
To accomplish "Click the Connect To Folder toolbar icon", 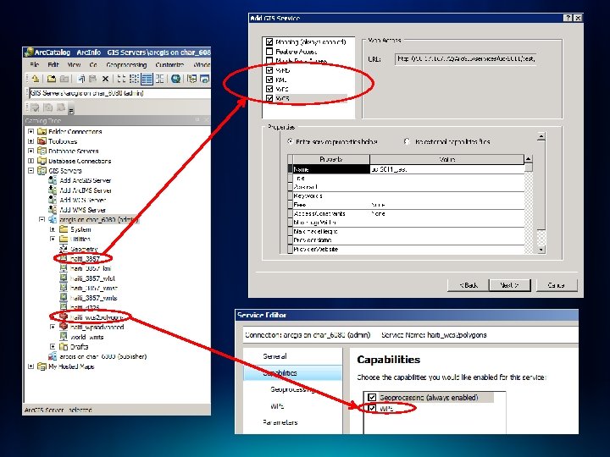I will pos(52,79).
